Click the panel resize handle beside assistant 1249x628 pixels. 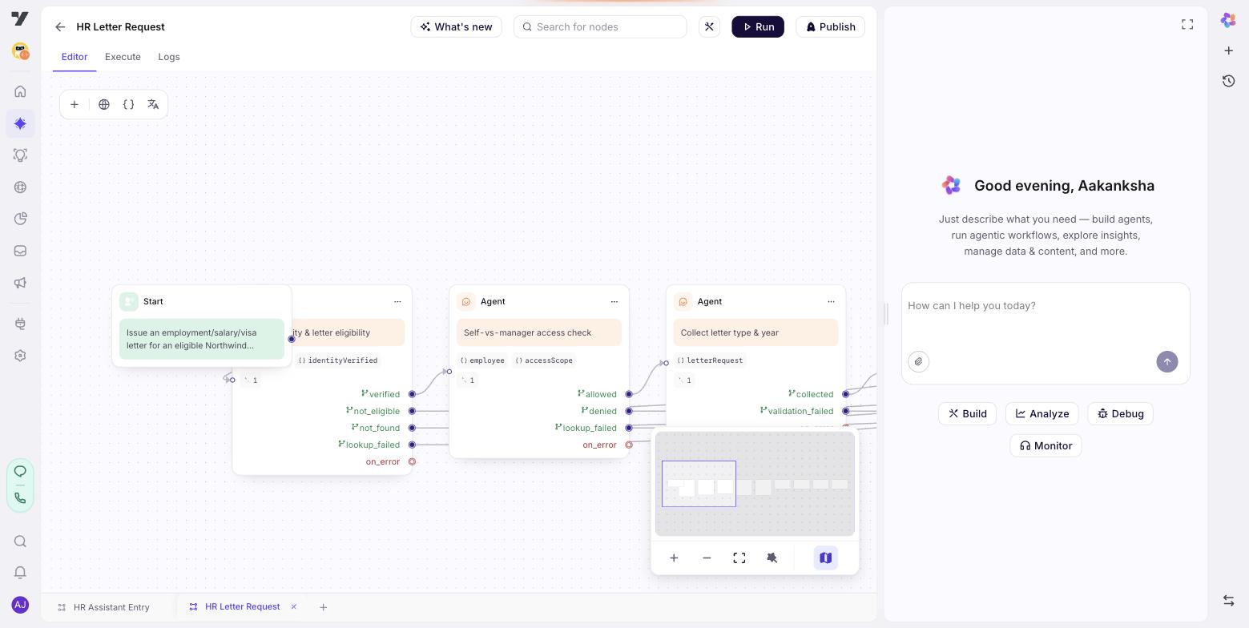tap(887, 314)
